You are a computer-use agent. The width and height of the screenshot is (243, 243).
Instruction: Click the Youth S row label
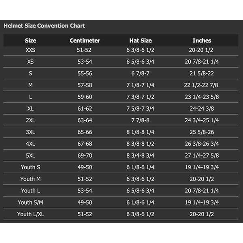click(30, 167)
